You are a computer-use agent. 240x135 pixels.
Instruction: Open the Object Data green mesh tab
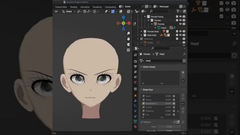coord(135,121)
